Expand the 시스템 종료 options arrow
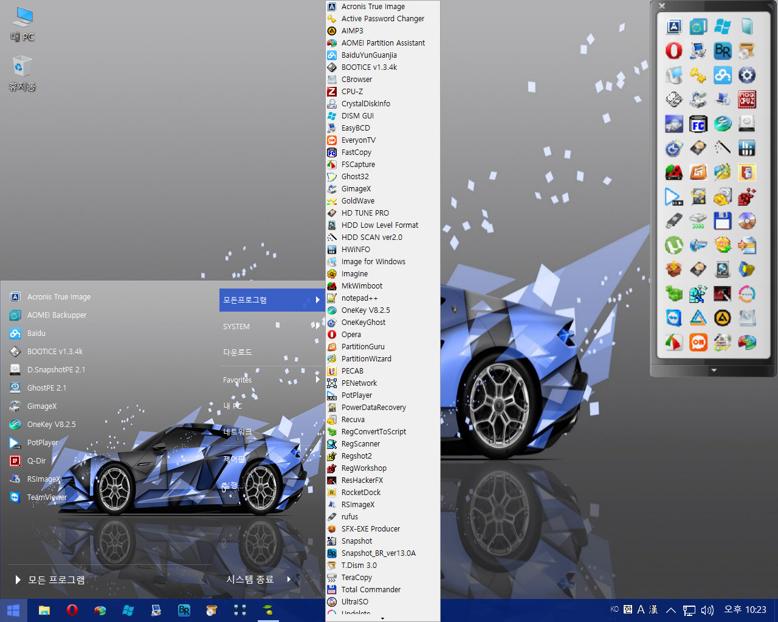778x622 pixels. [x=289, y=579]
